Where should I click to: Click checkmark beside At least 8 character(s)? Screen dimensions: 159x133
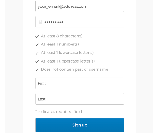[37, 36]
